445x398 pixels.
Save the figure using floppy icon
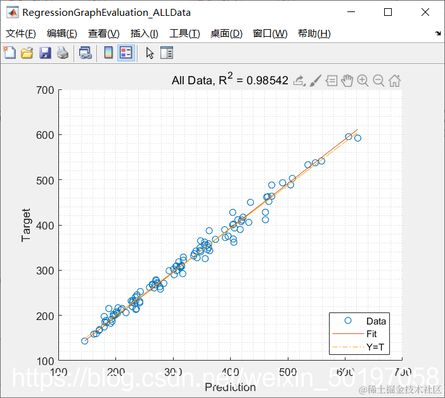[x=45, y=53]
